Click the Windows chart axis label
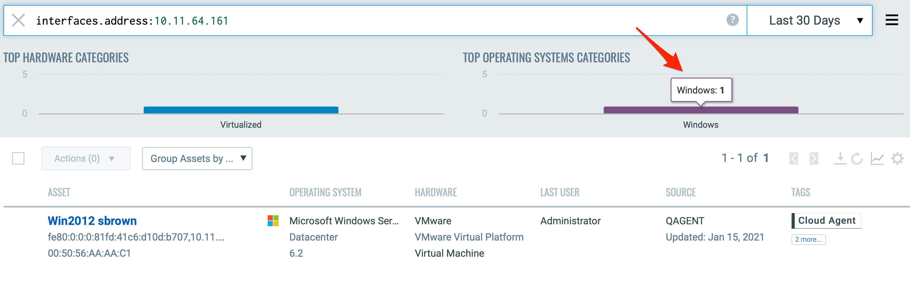910x286 pixels. click(701, 125)
